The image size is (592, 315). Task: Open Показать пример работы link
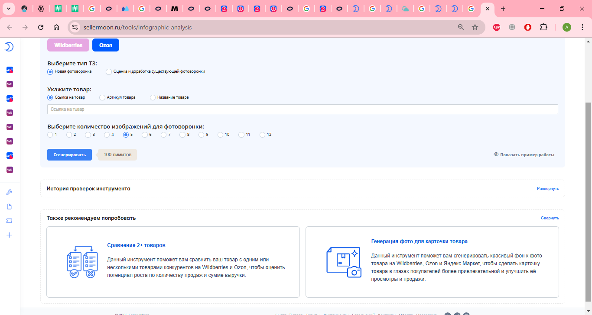(527, 154)
